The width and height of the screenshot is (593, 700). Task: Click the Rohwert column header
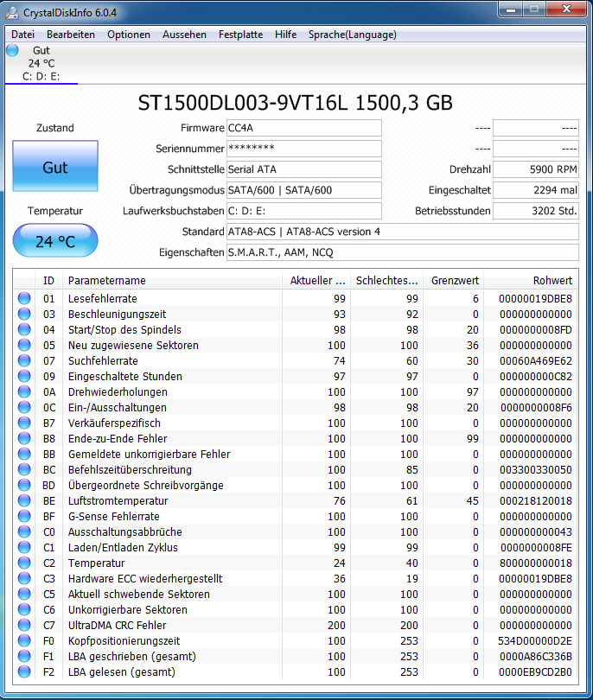coord(531,280)
